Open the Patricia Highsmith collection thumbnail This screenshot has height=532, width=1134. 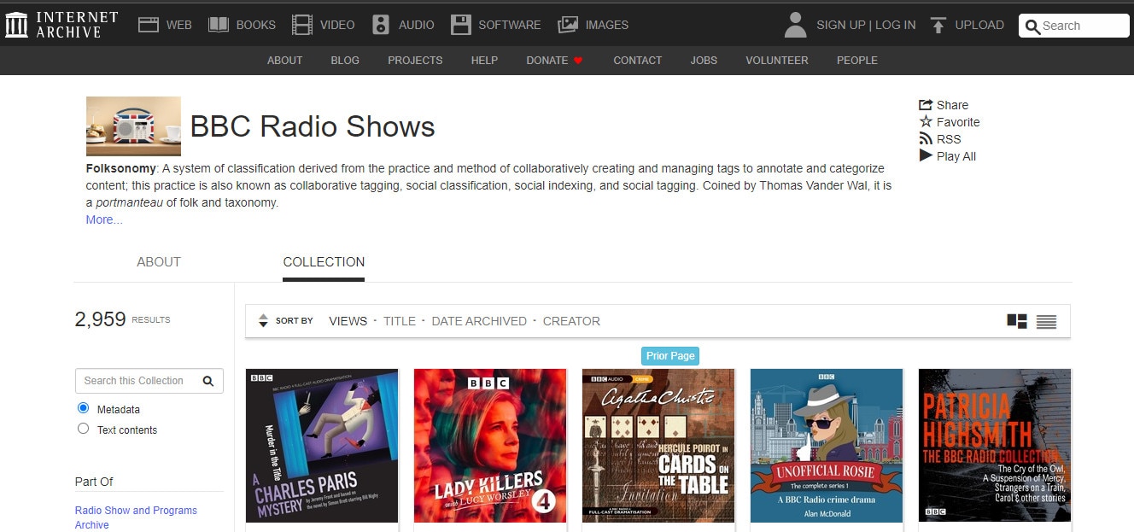tap(995, 446)
